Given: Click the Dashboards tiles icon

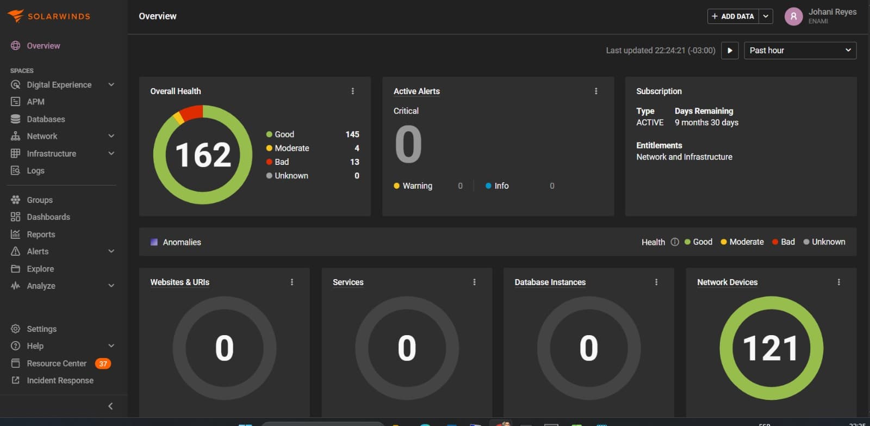Looking at the screenshot, I should click(x=15, y=217).
